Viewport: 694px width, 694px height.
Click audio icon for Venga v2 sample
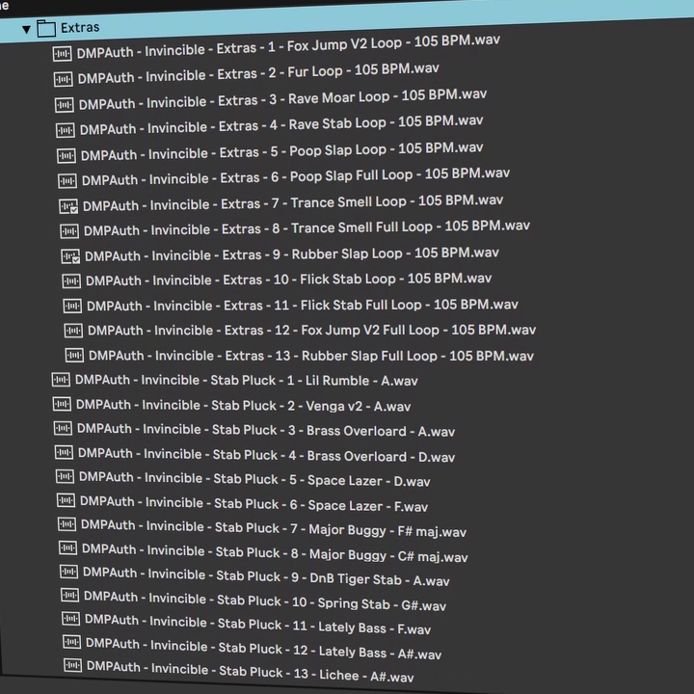point(63,405)
